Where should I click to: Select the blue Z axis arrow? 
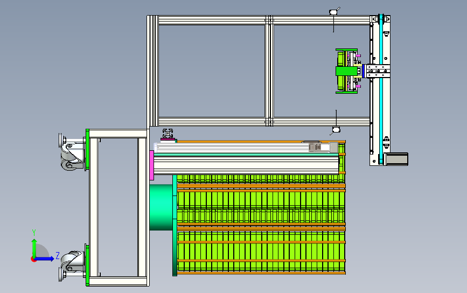(45, 259)
